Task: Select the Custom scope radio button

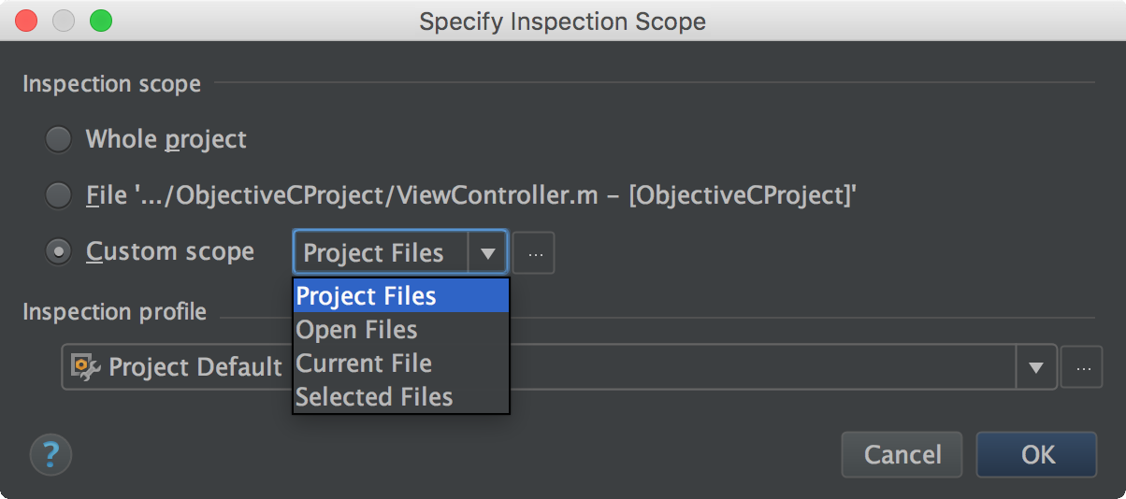Action: (x=59, y=251)
